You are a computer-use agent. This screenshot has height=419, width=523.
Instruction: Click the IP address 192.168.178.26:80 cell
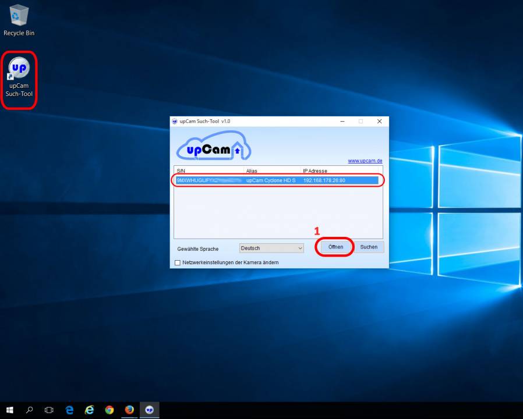324,180
